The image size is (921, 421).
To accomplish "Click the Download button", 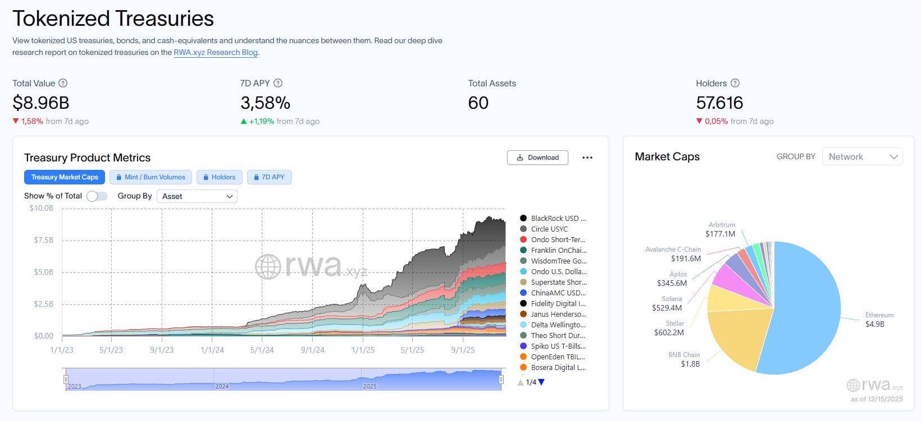I will (x=537, y=158).
